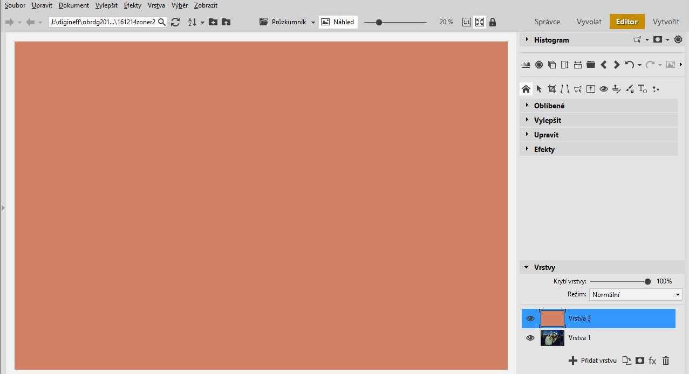Select the Home tool icon
Image resolution: width=689 pixels, height=374 pixels.
tap(526, 89)
